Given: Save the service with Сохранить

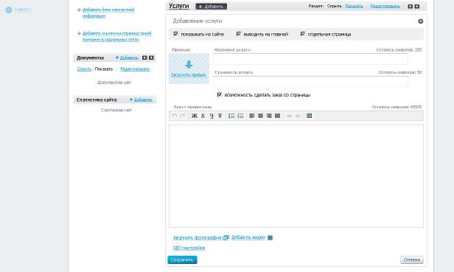Looking at the screenshot, I should [x=183, y=259].
